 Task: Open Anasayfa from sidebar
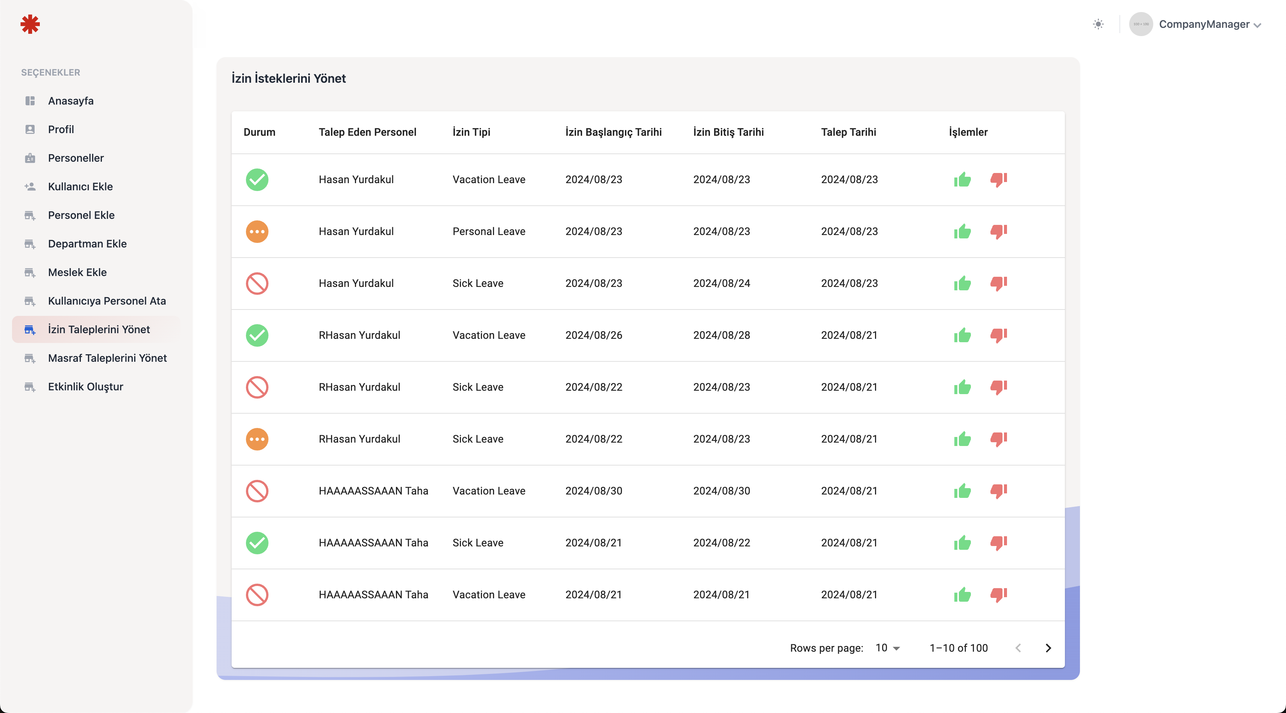pos(71,101)
